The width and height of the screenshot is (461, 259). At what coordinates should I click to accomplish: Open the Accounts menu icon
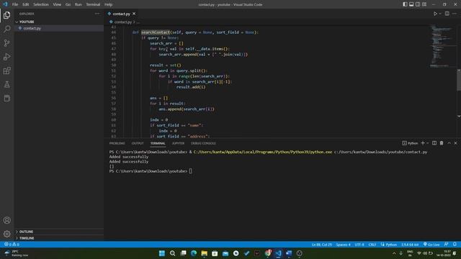[6, 220]
